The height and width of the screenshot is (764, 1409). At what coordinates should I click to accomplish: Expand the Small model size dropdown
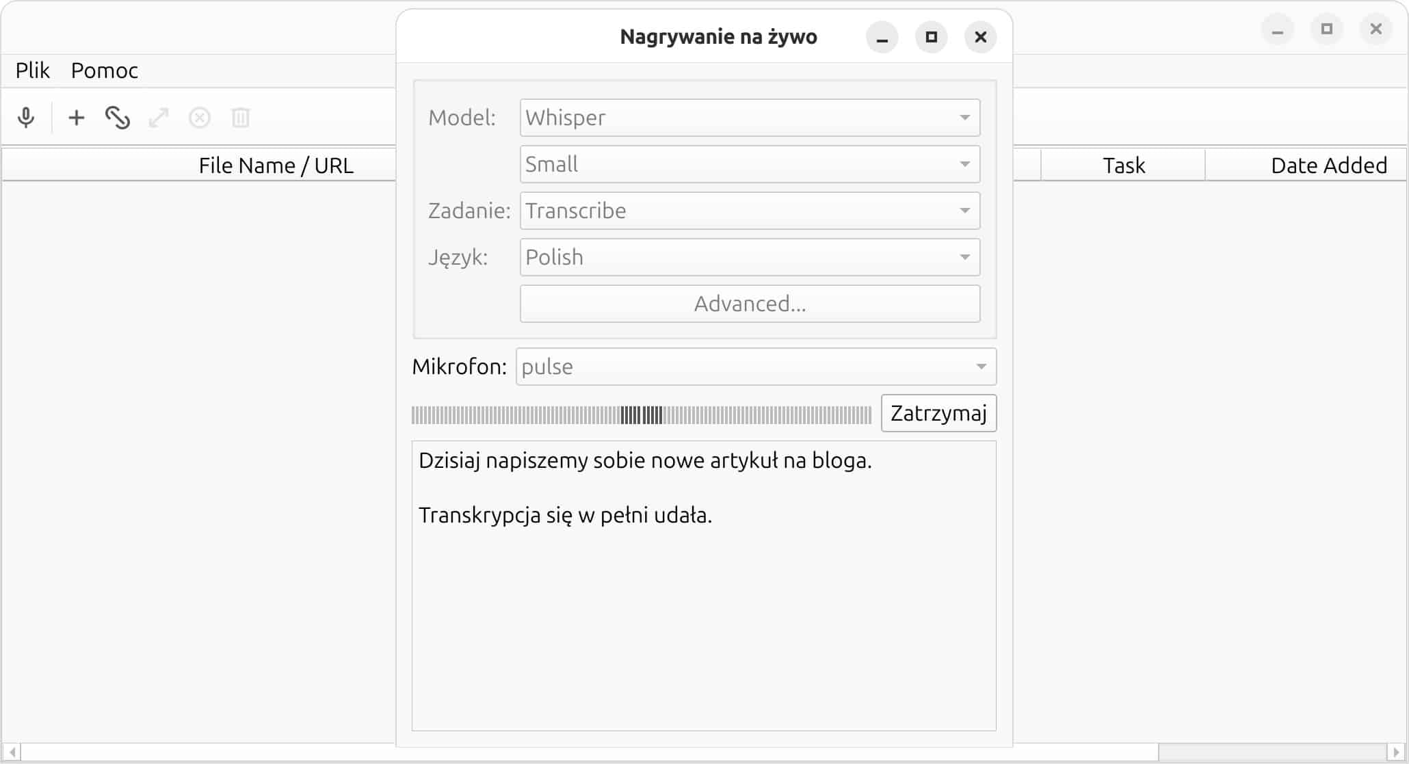click(x=750, y=164)
